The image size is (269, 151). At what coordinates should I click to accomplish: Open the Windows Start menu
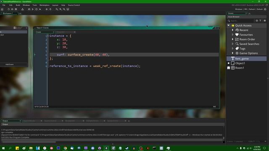tap(3, 148)
